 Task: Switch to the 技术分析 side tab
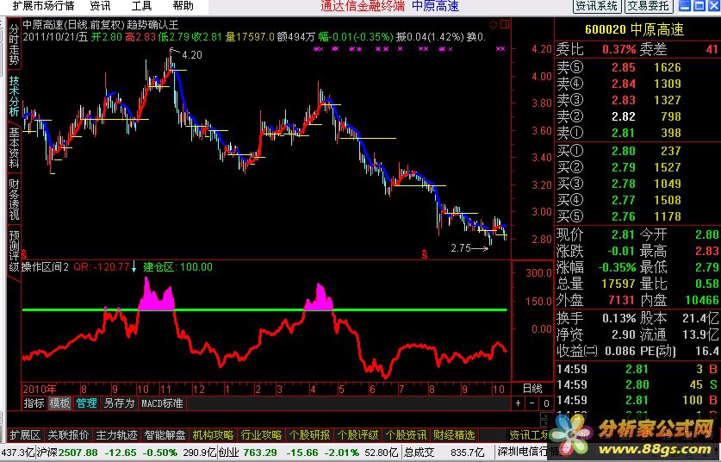point(15,97)
